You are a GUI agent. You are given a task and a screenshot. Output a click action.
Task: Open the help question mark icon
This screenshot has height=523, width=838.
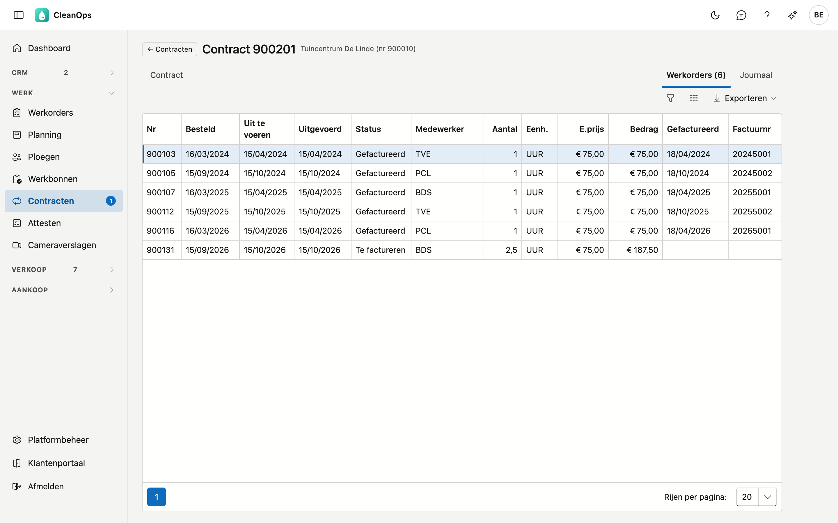[x=767, y=15]
